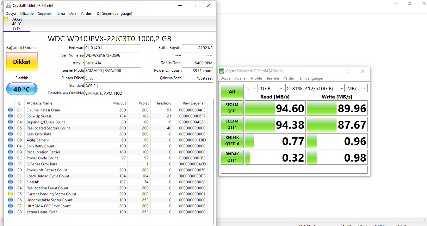Screen dimensions: 427x226
Task: Open the test count dropdown showing 5
Action: tap(251, 88)
